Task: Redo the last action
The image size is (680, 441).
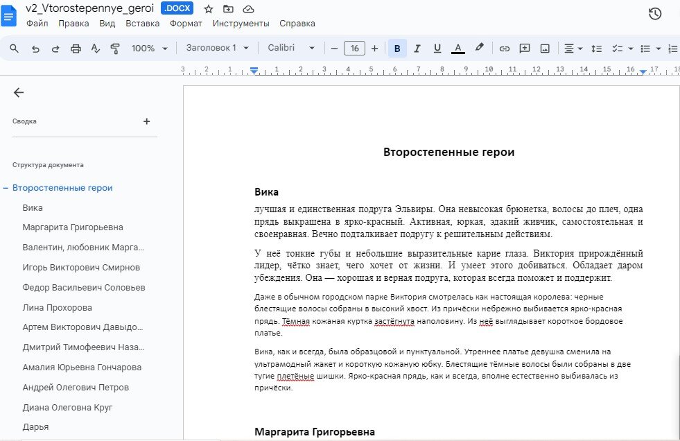Action: coord(55,49)
